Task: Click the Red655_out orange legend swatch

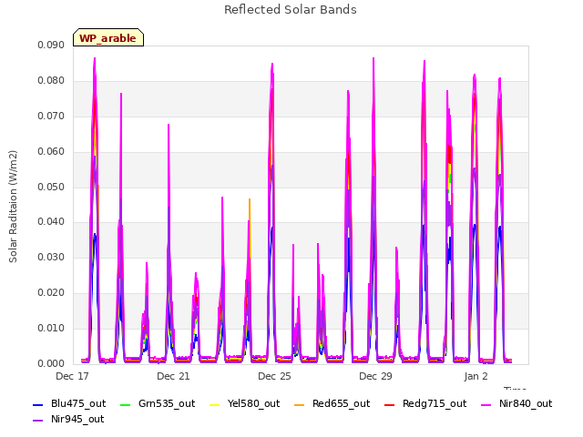Action: tap(300, 404)
